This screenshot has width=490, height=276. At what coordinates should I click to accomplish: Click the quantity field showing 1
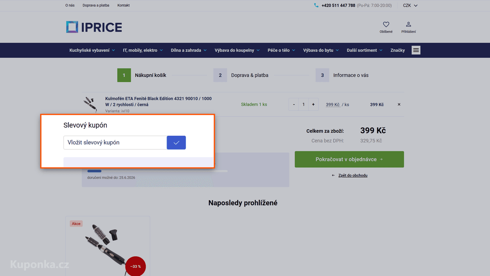coord(303,104)
